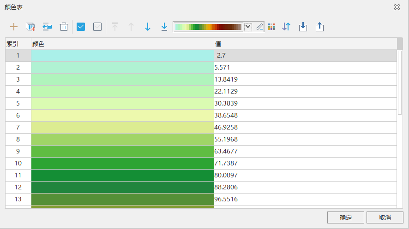
Task: Click the dark green swatch in row 11
Action: coord(122,175)
